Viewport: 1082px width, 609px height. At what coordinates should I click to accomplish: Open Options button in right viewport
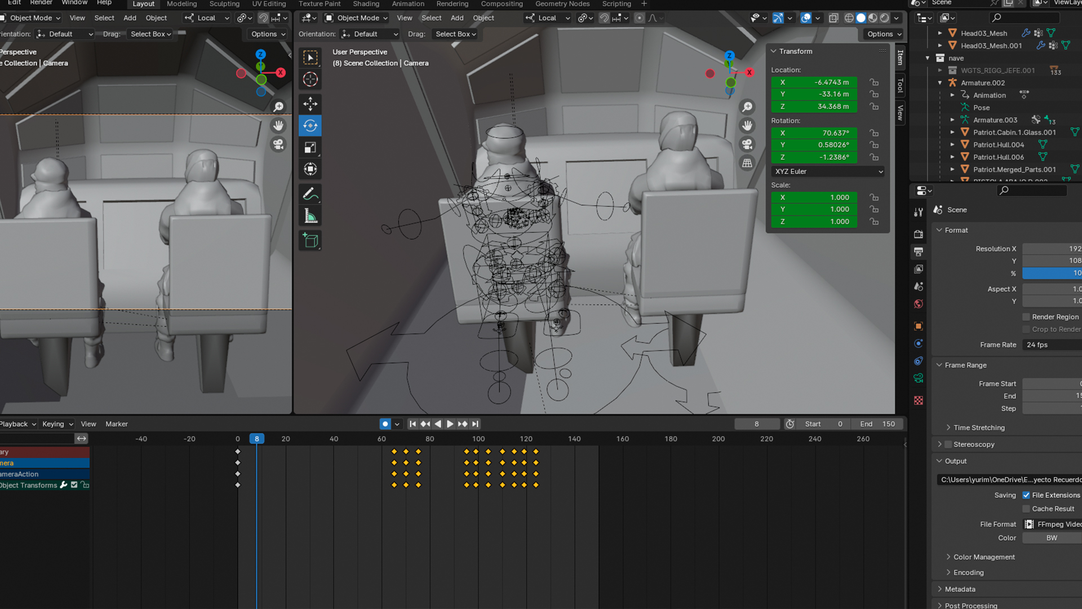[x=884, y=34]
